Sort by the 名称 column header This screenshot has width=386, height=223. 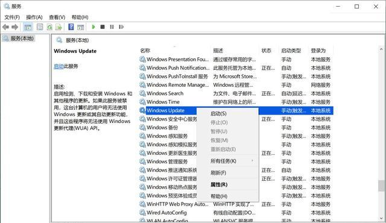tap(174, 51)
